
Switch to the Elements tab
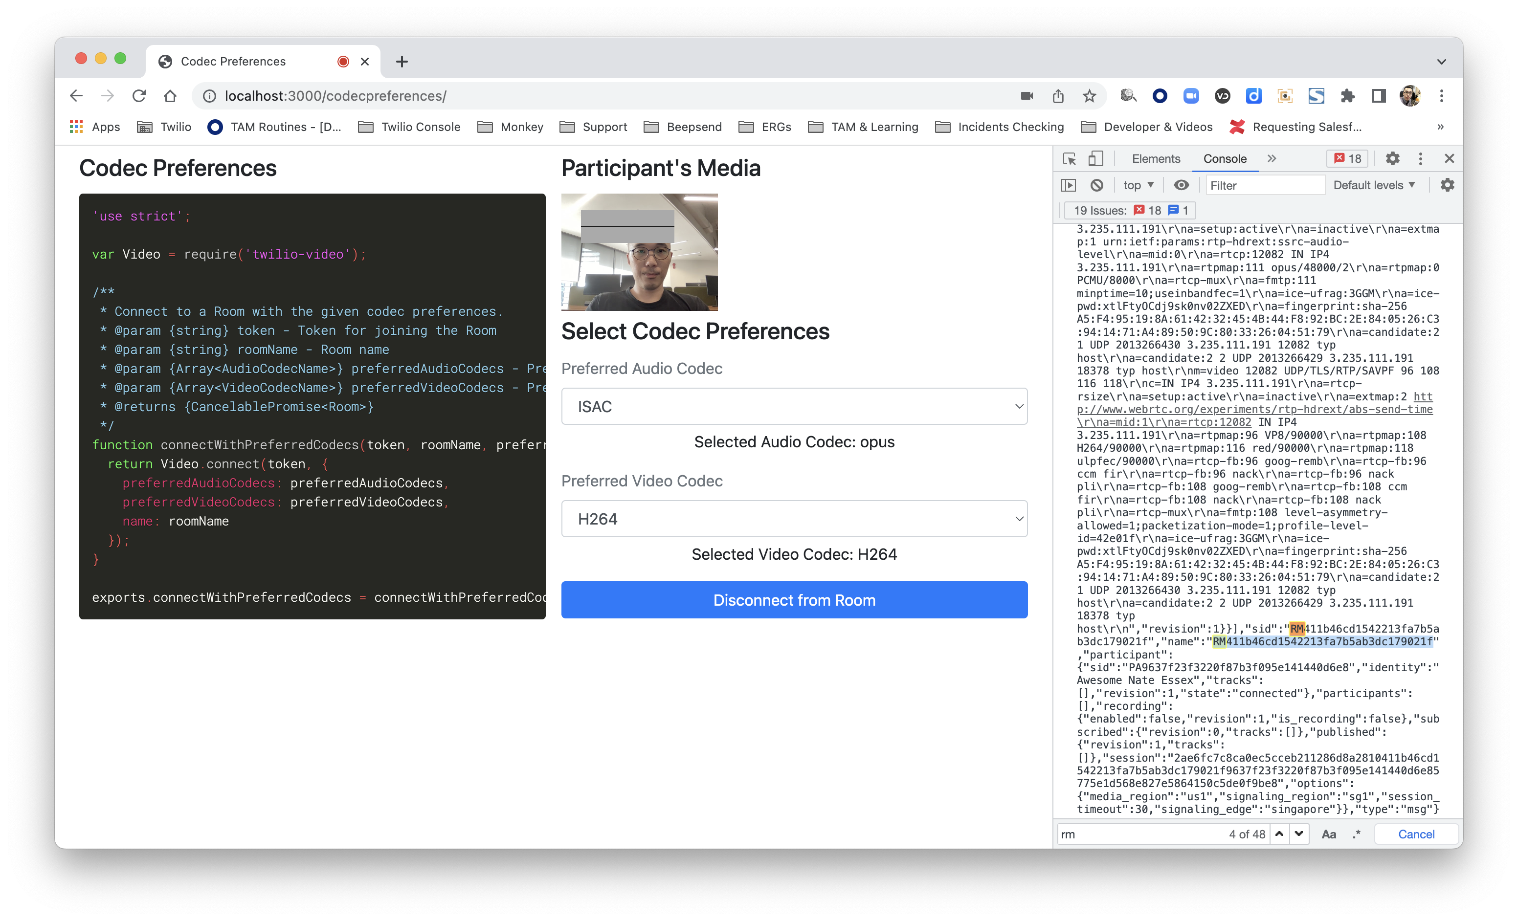coord(1156,159)
